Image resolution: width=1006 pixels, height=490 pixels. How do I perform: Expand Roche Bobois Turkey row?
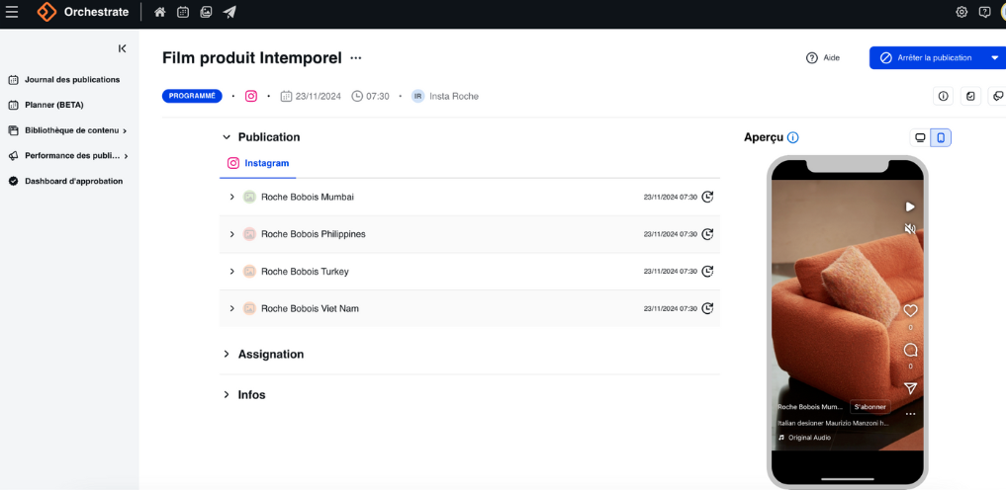pyautogui.click(x=232, y=272)
